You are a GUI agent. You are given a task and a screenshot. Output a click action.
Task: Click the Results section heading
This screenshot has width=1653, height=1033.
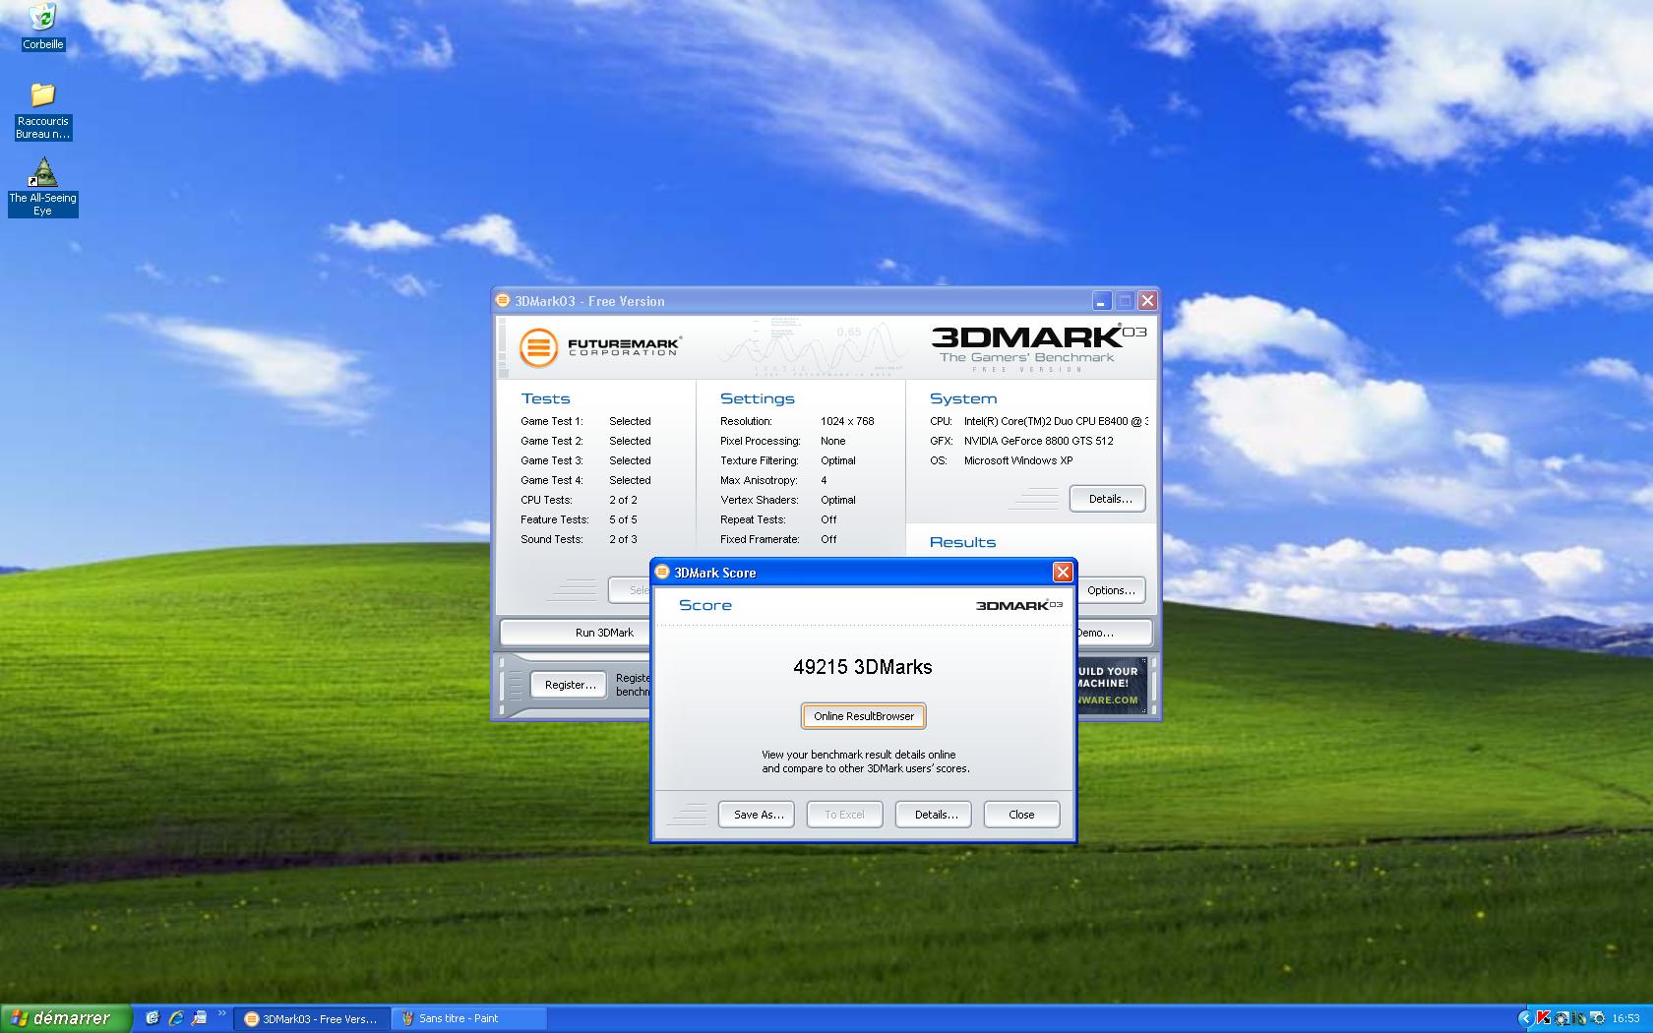(962, 542)
